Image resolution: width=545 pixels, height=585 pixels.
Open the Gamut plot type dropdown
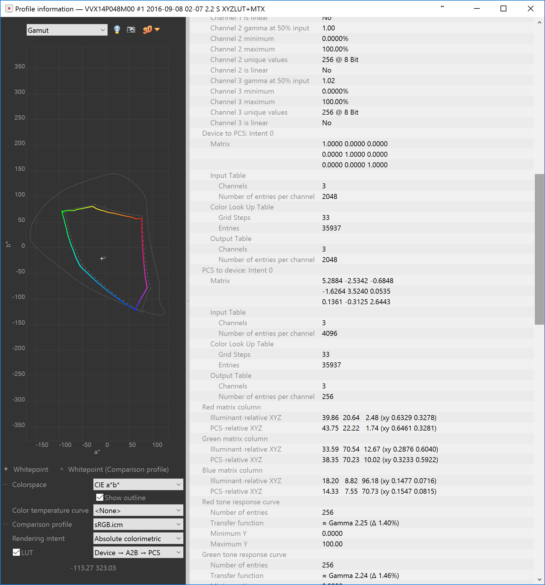click(x=67, y=30)
